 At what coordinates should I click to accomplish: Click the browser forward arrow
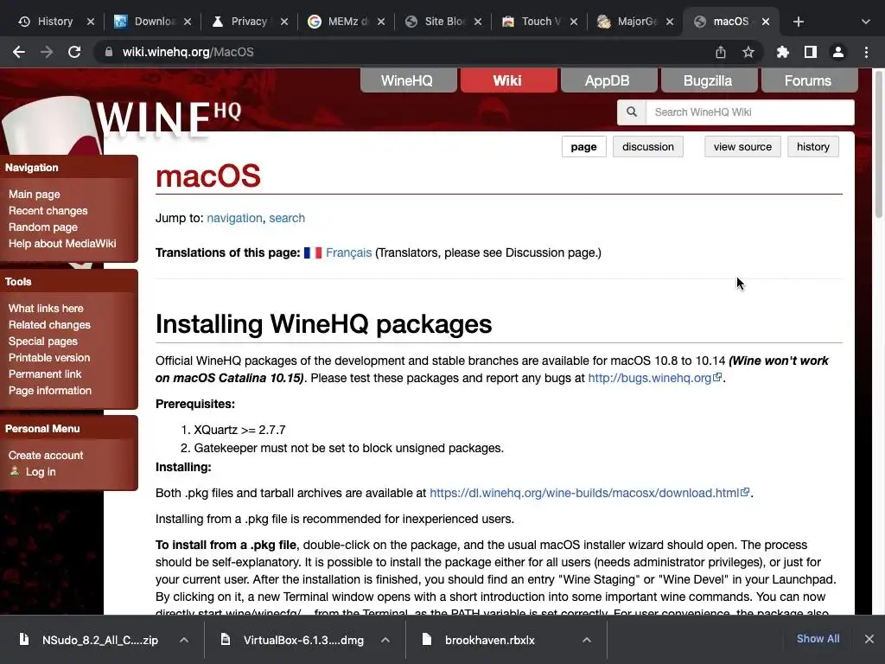(47, 52)
